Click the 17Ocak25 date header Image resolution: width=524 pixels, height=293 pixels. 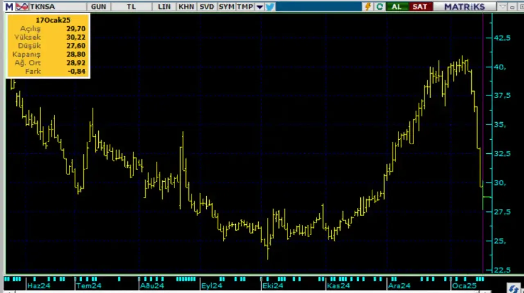(x=53, y=20)
